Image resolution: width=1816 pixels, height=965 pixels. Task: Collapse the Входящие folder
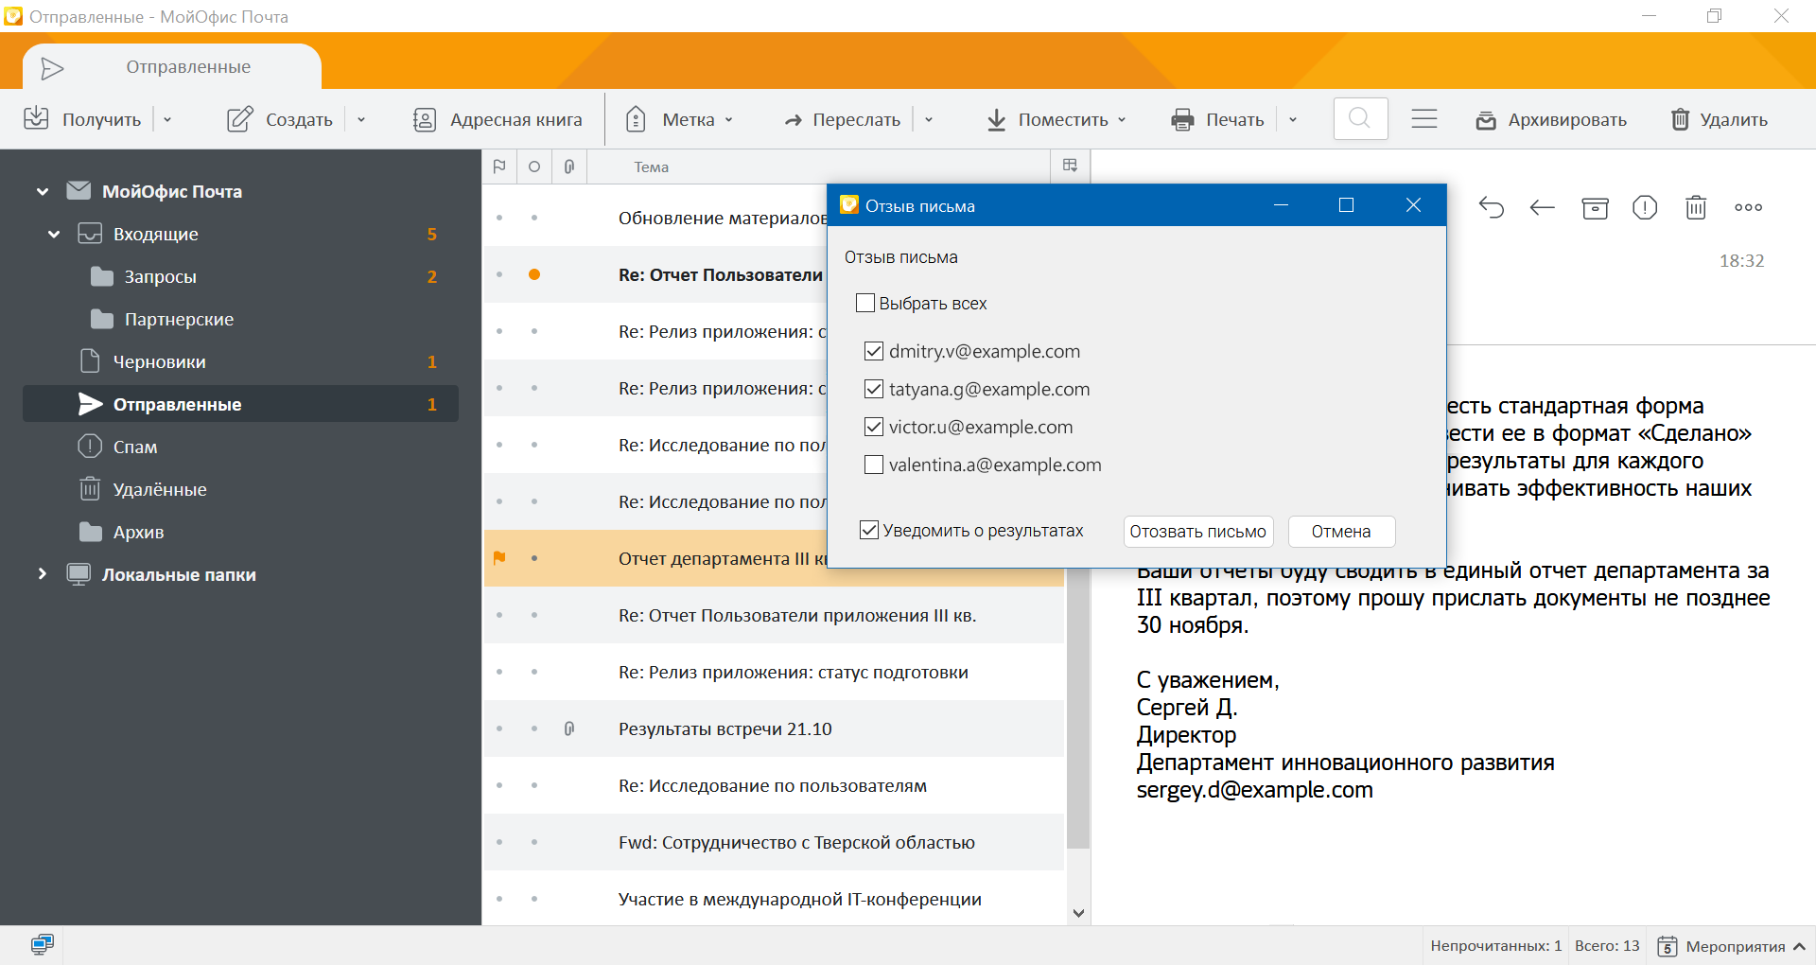pyautogui.click(x=54, y=234)
